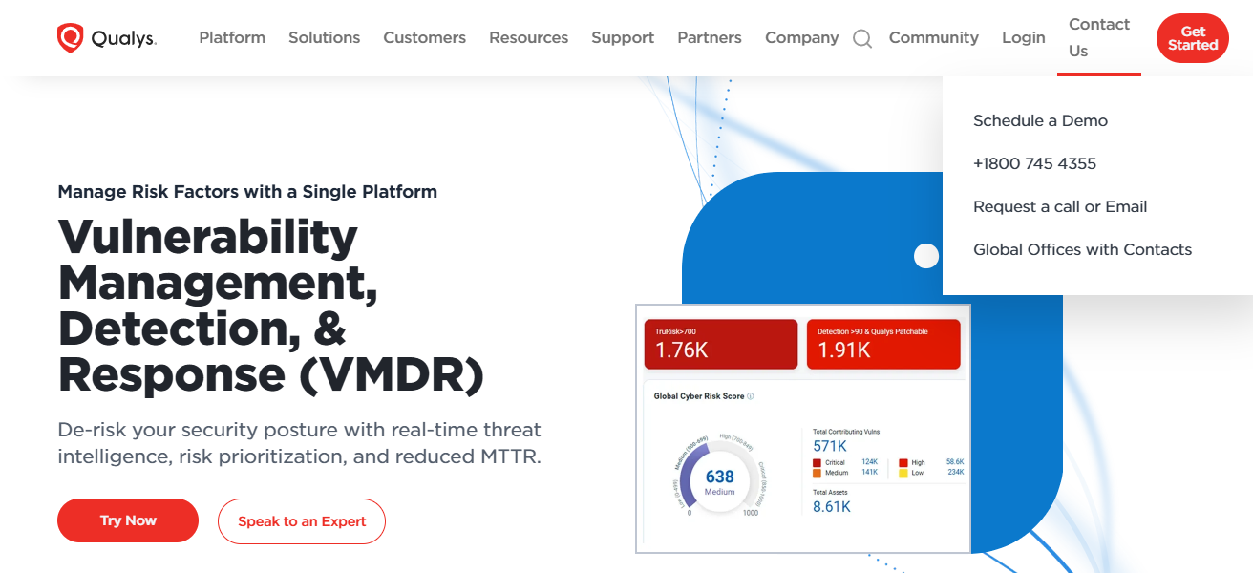Click Speak to an Expert button

tap(302, 521)
